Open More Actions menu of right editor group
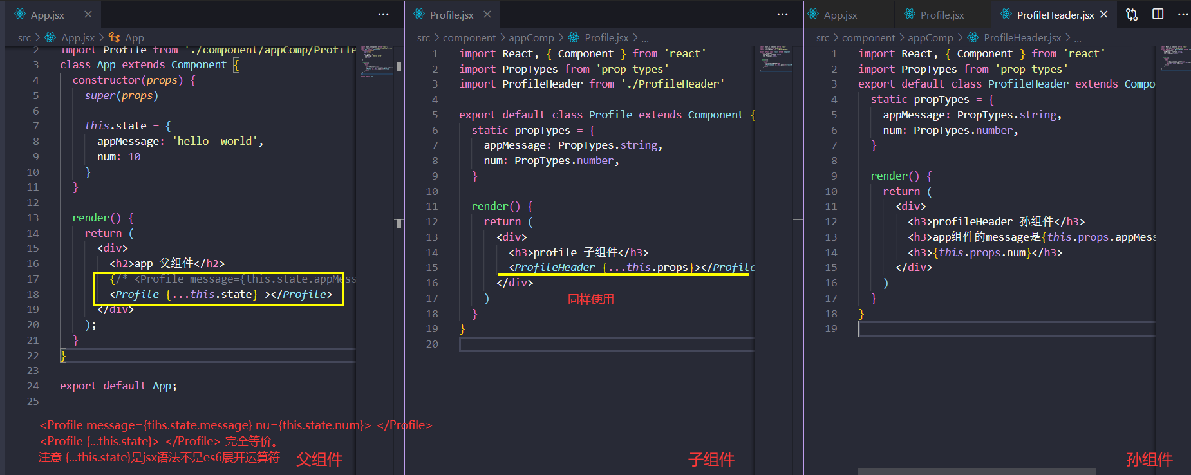The width and height of the screenshot is (1191, 475). coord(1183,14)
